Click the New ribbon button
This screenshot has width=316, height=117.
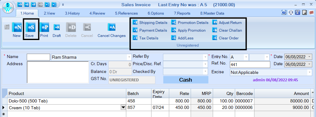tap(17, 30)
